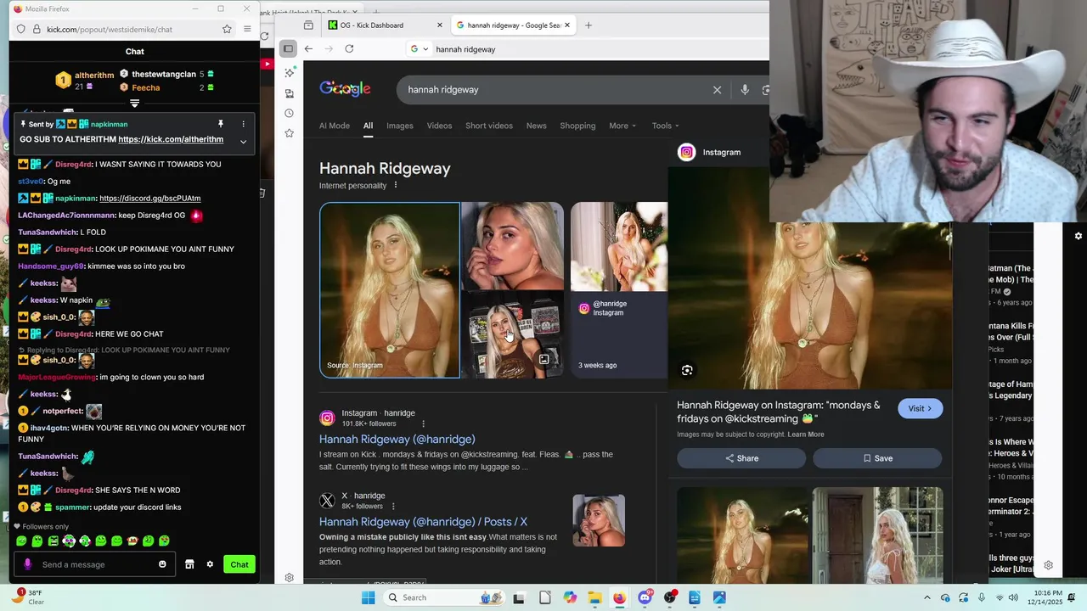Open options for X hanridge result
Image resolution: width=1087 pixels, height=611 pixels.
point(392,506)
